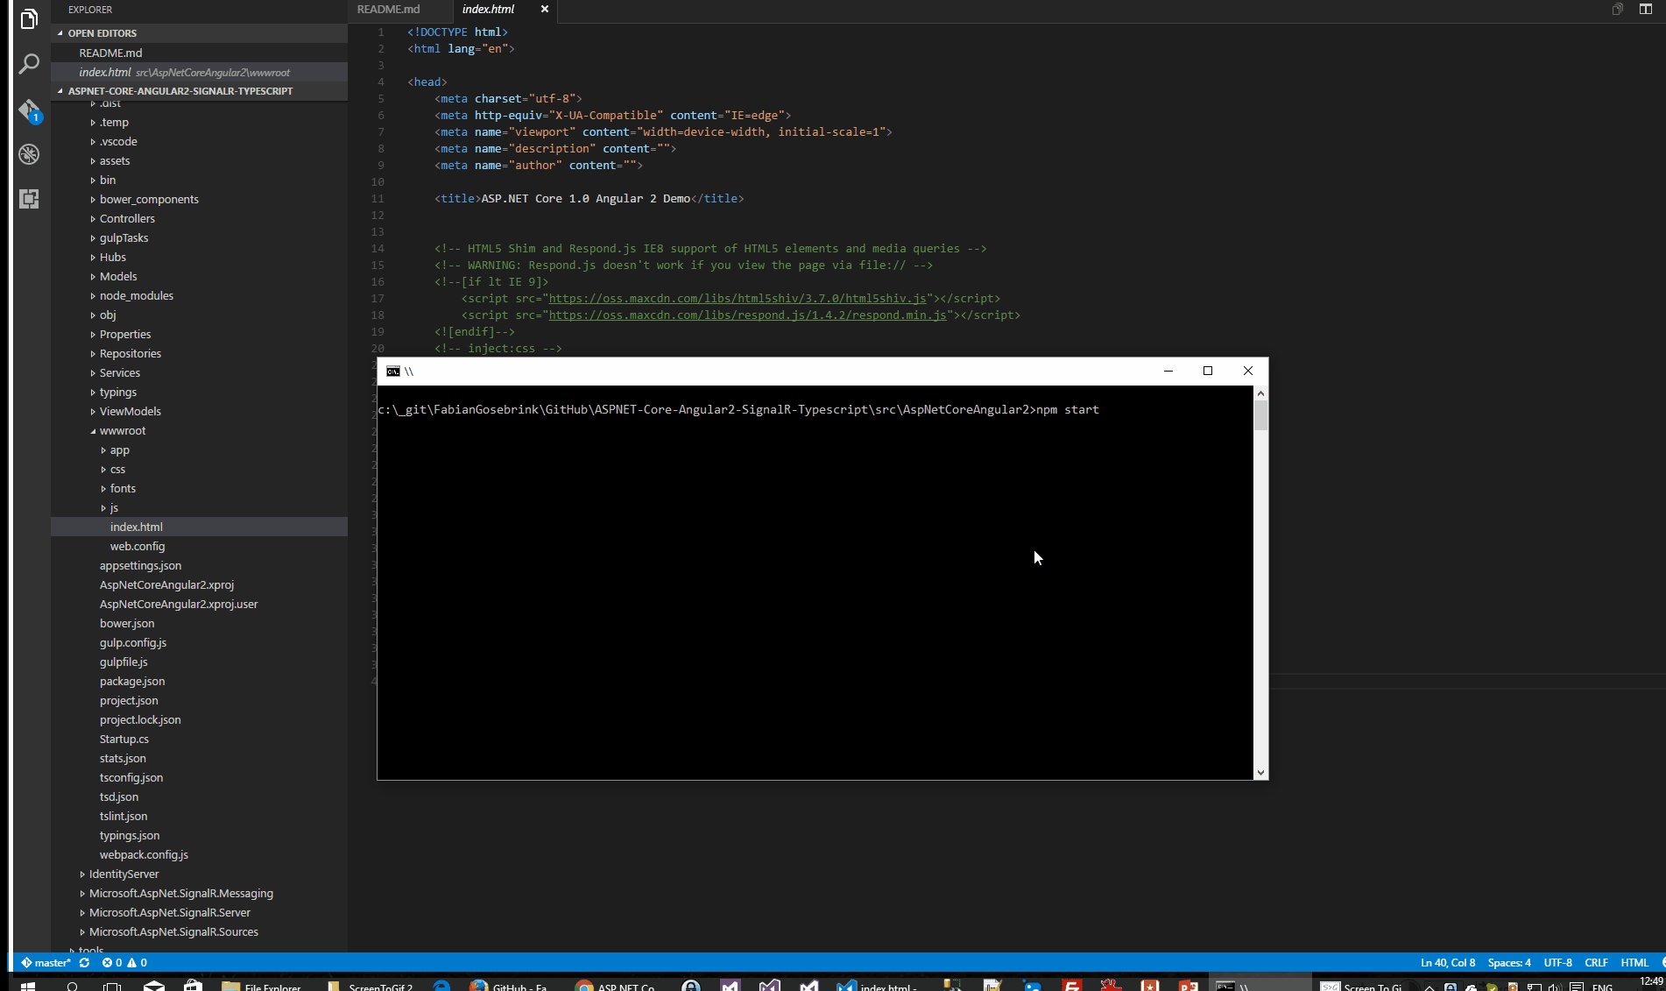Image resolution: width=1666 pixels, height=991 pixels.
Task: Expand the gulpTasks folder
Action: point(199,237)
